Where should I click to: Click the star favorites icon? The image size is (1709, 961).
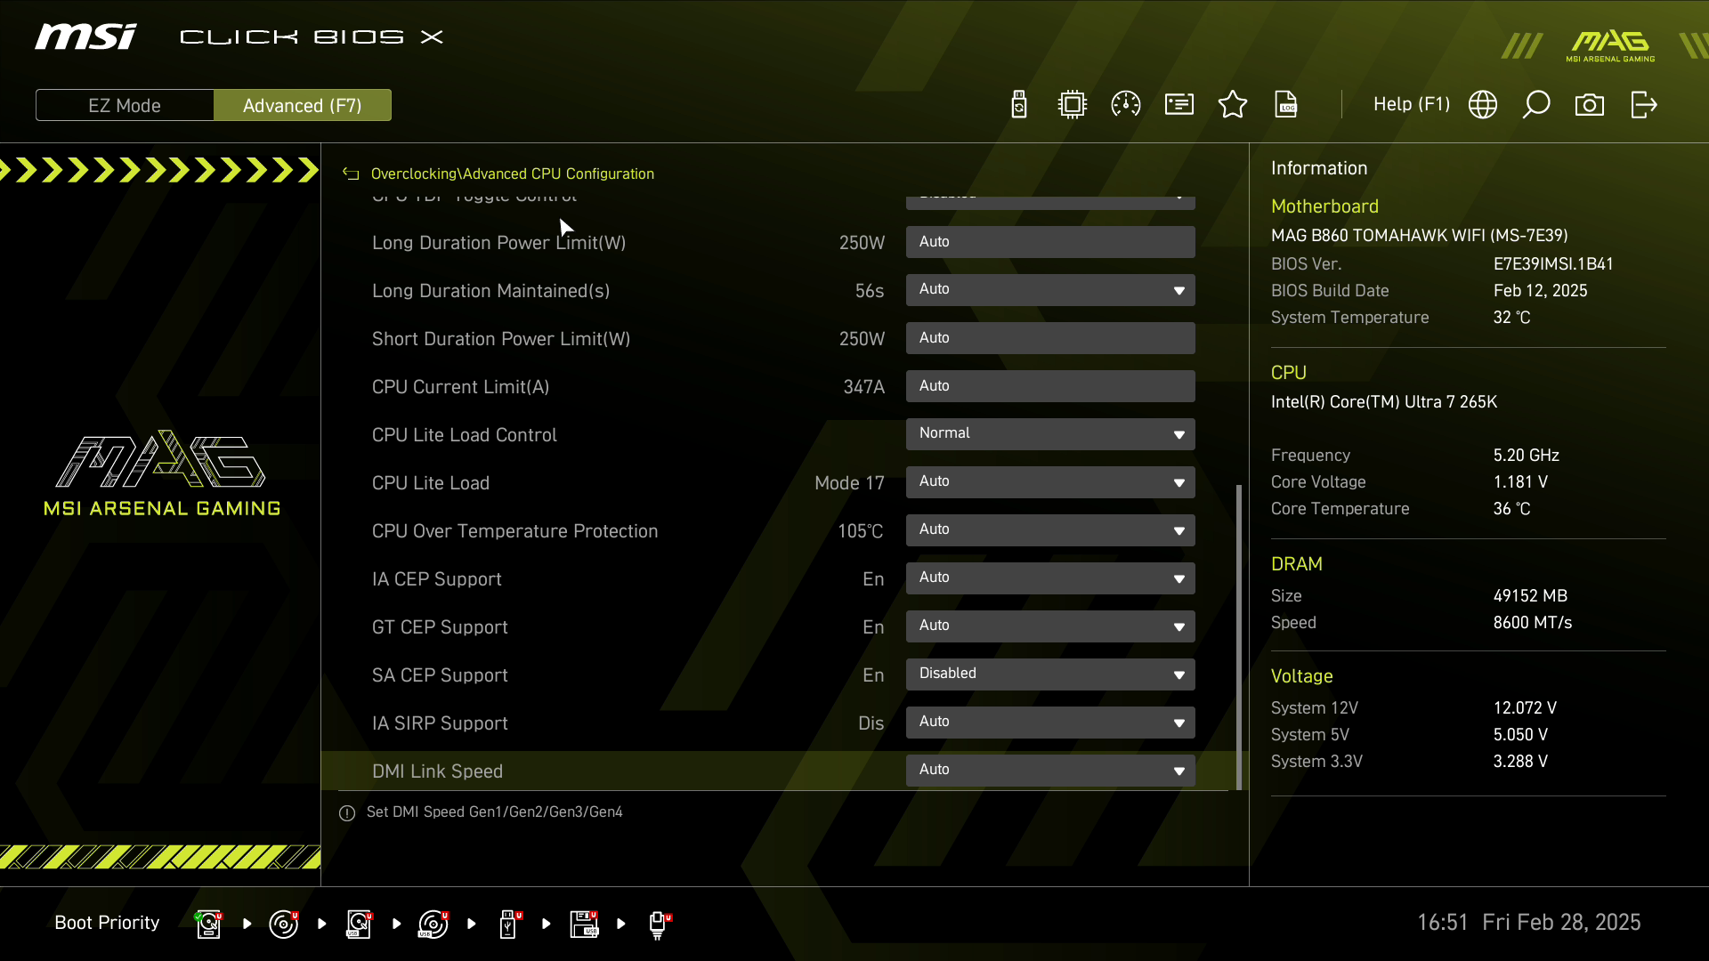tap(1233, 105)
